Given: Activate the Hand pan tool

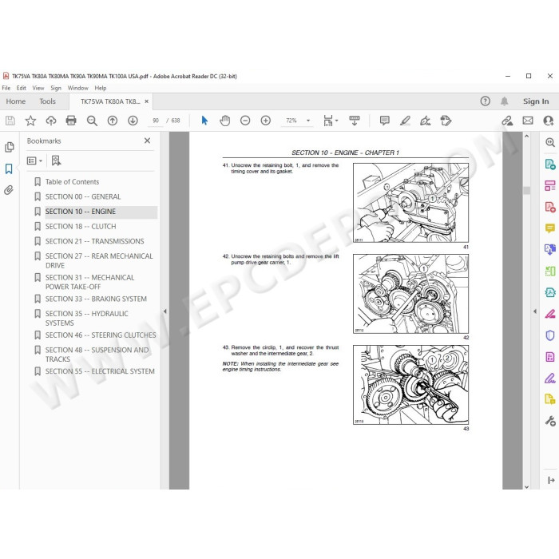Looking at the screenshot, I should pos(225,121).
